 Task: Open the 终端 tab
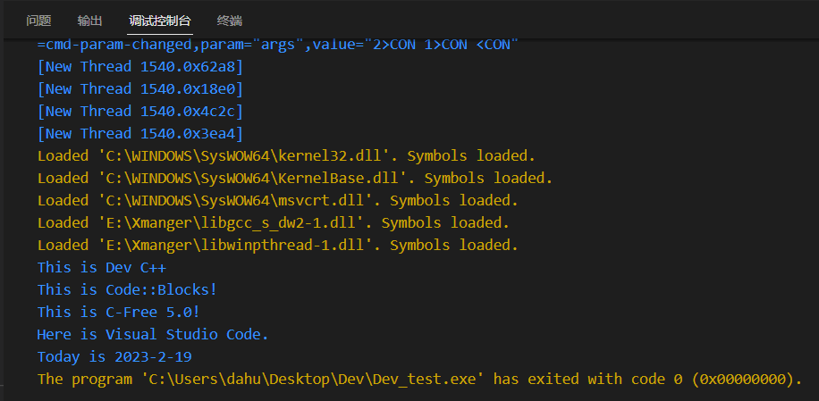pyautogui.click(x=230, y=21)
